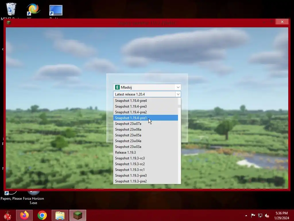Click the Minecraft grass block taskbar icon
This screenshot has width=294, height=221.
point(78,215)
